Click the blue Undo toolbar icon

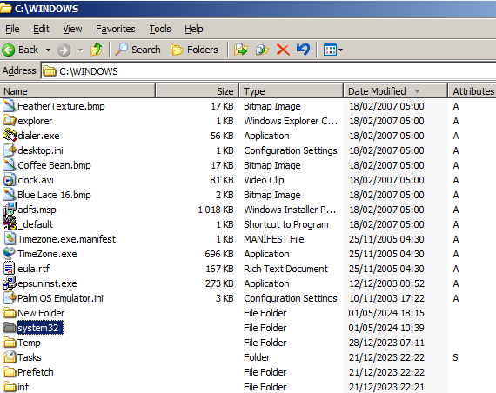(304, 50)
